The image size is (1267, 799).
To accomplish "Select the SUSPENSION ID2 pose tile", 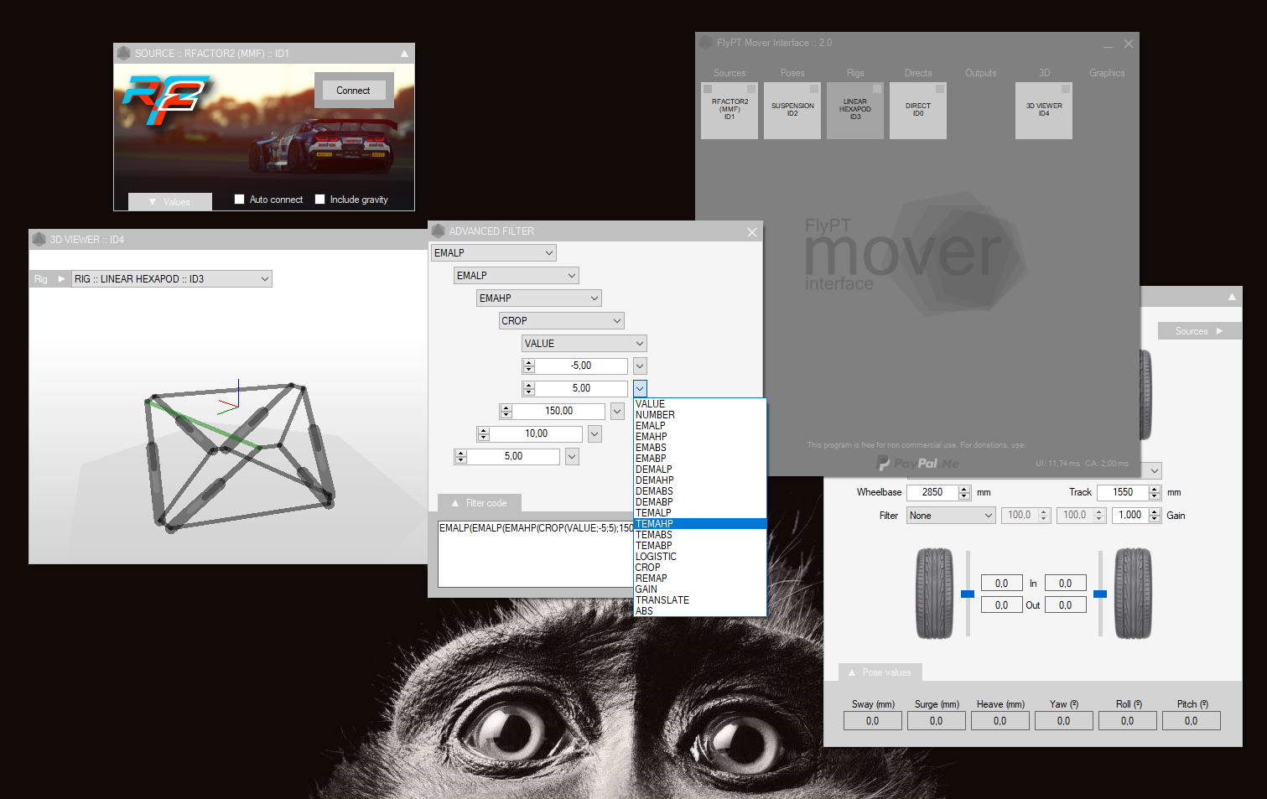I will pos(792,110).
